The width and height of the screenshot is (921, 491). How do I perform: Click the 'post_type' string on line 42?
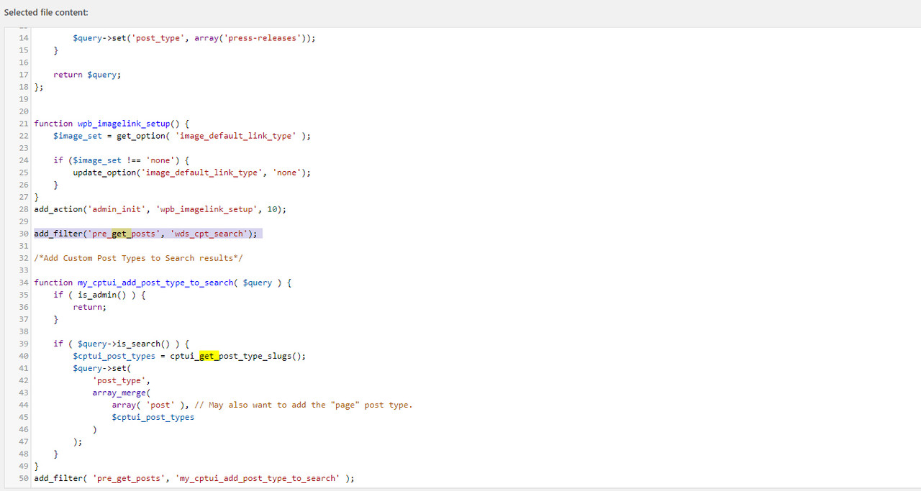click(119, 380)
